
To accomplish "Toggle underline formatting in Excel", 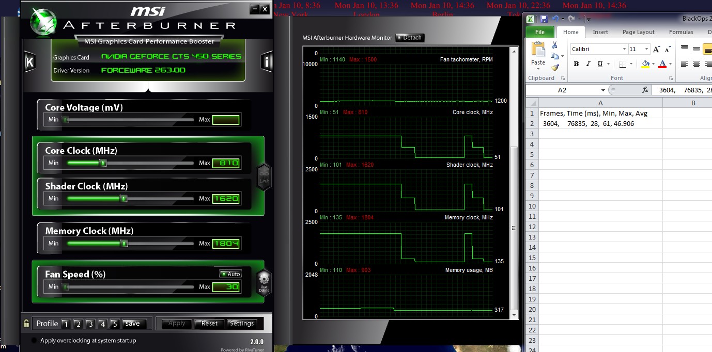I will coord(600,64).
